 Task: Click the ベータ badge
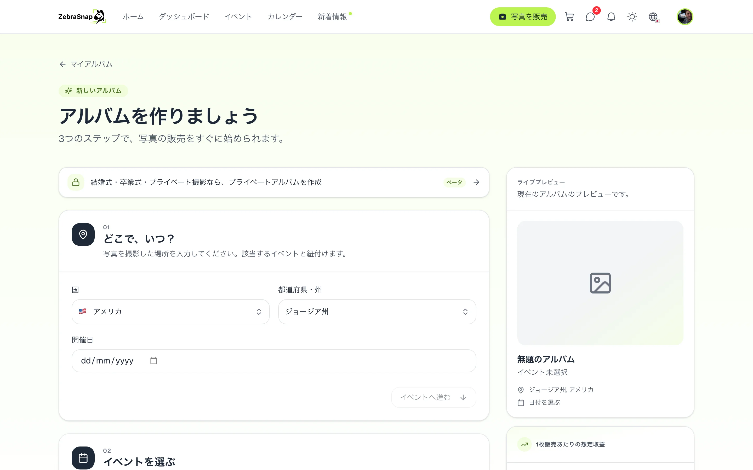[x=454, y=182]
